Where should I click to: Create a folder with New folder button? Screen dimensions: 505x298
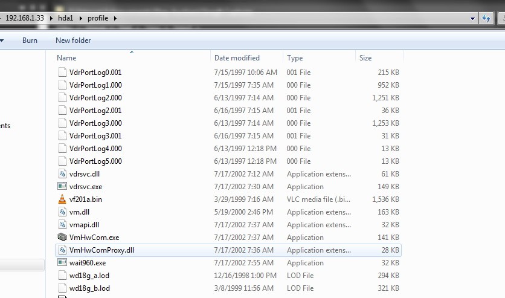(x=73, y=40)
